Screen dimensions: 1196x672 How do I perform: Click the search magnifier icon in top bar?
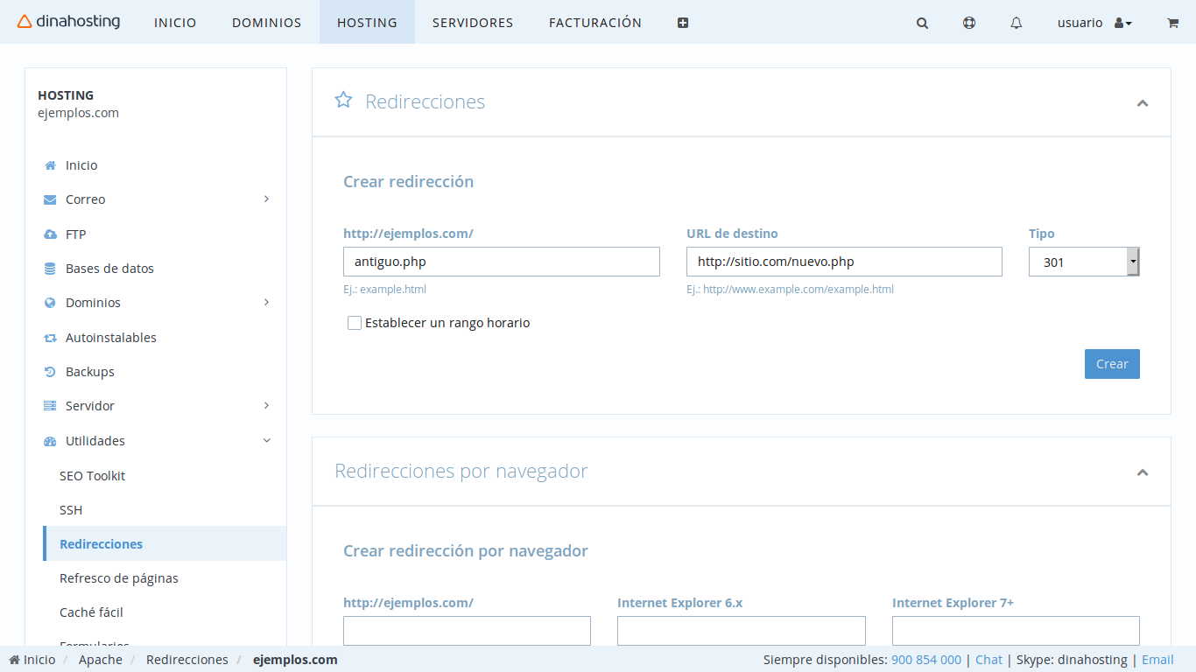coord(922,24)
